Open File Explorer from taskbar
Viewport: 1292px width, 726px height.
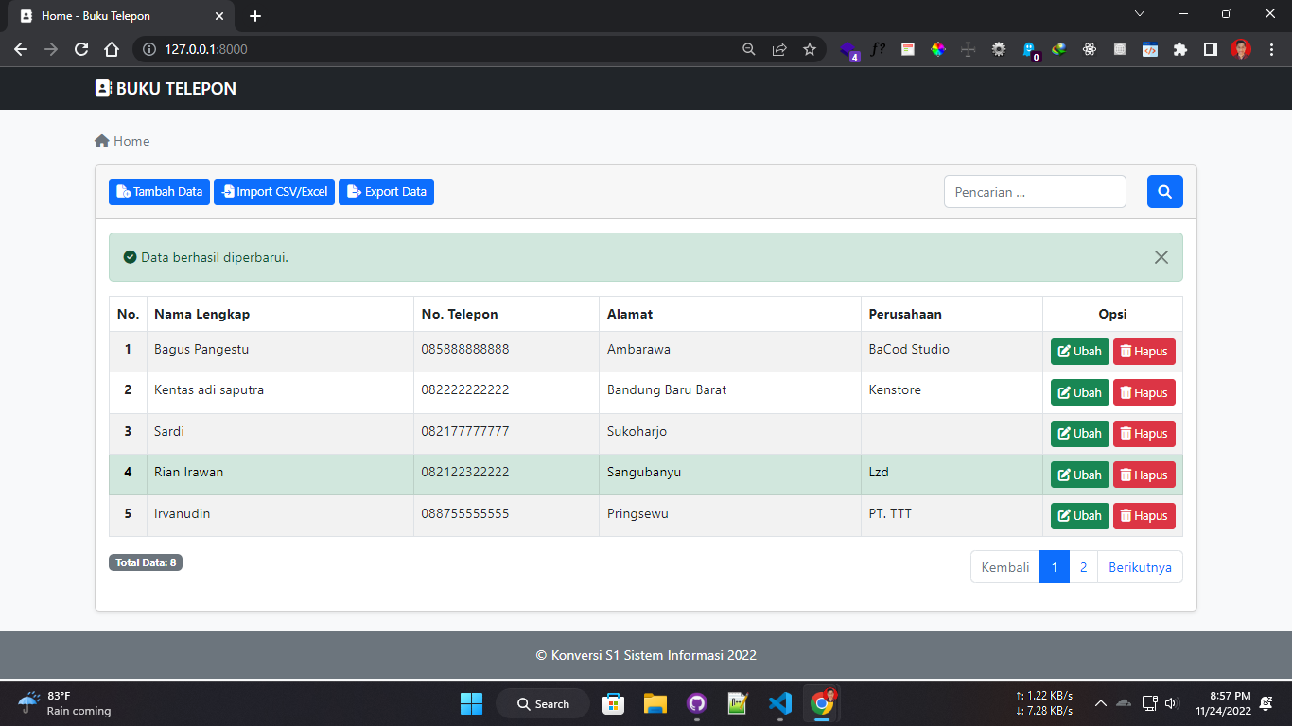(655, 703)
